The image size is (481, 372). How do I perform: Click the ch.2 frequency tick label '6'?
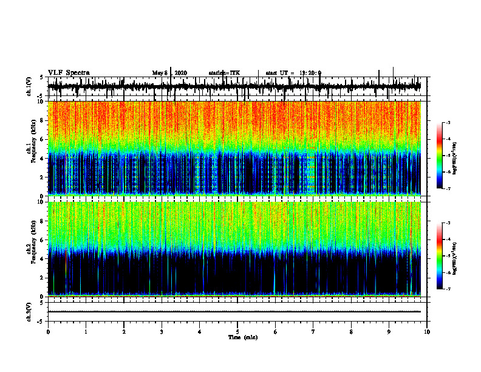pyautogui.click(x=43, y=239)
